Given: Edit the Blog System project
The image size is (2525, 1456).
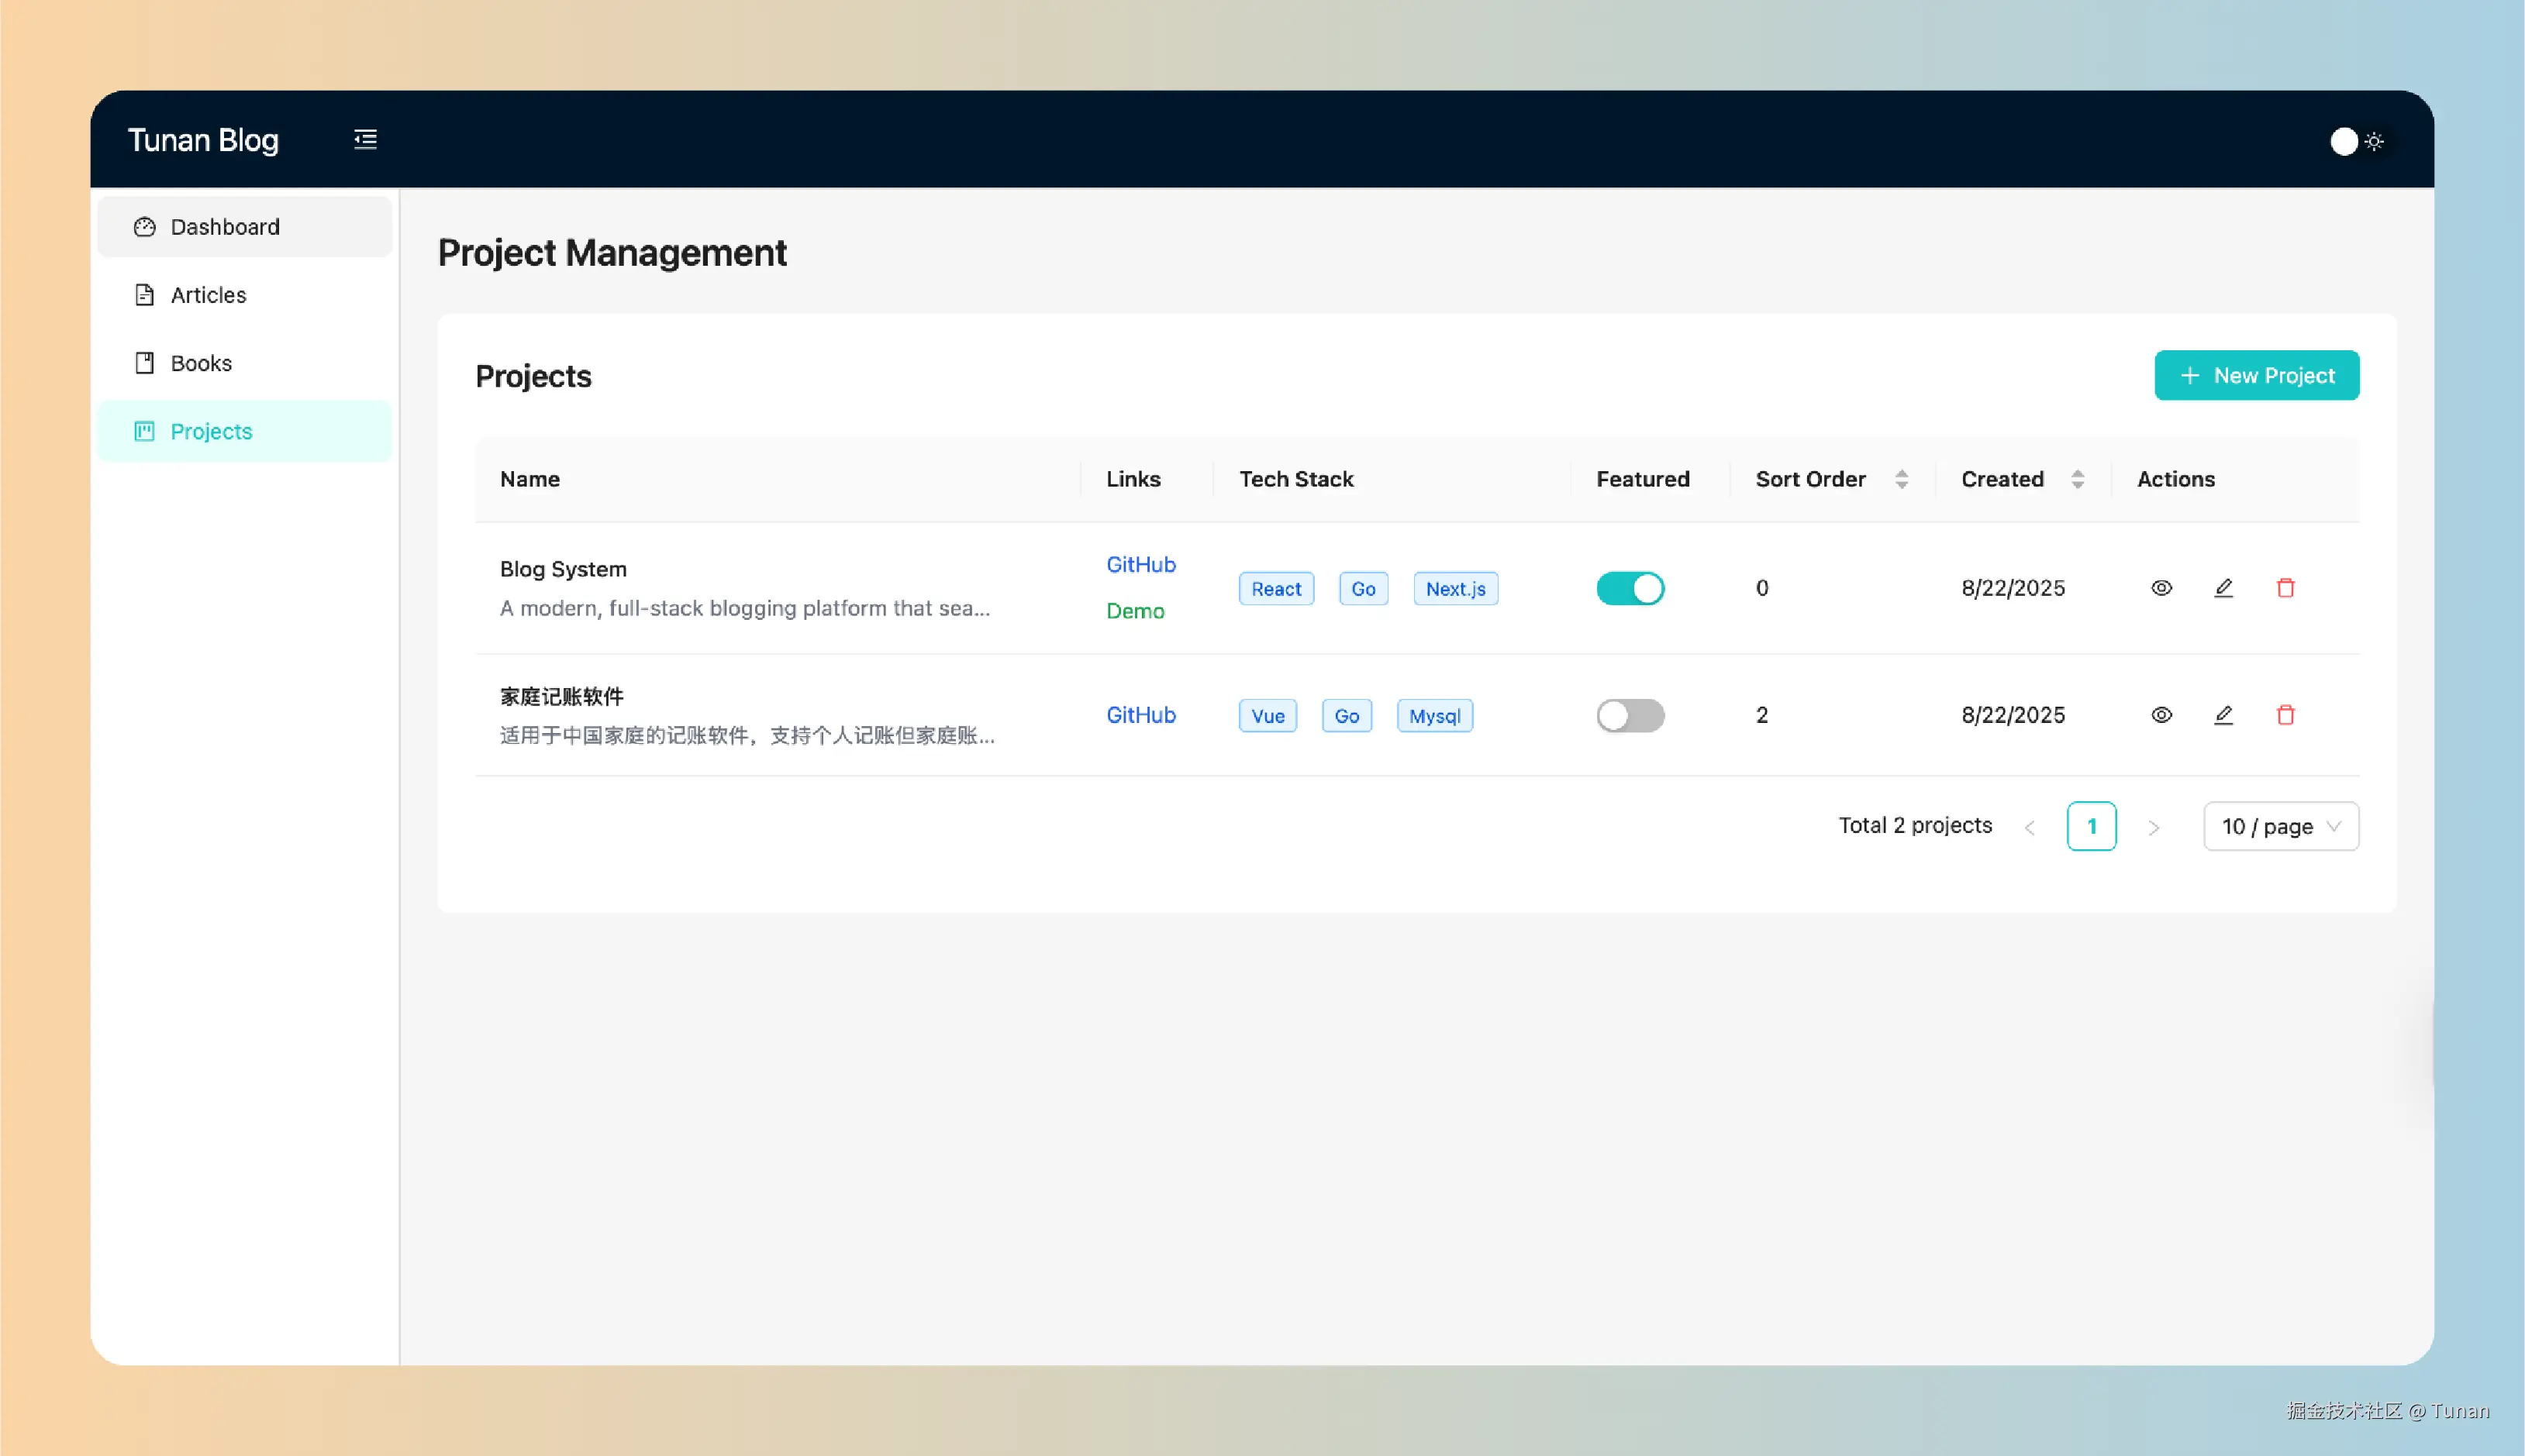Looking at the screenshot, I should pos(2223,588).
